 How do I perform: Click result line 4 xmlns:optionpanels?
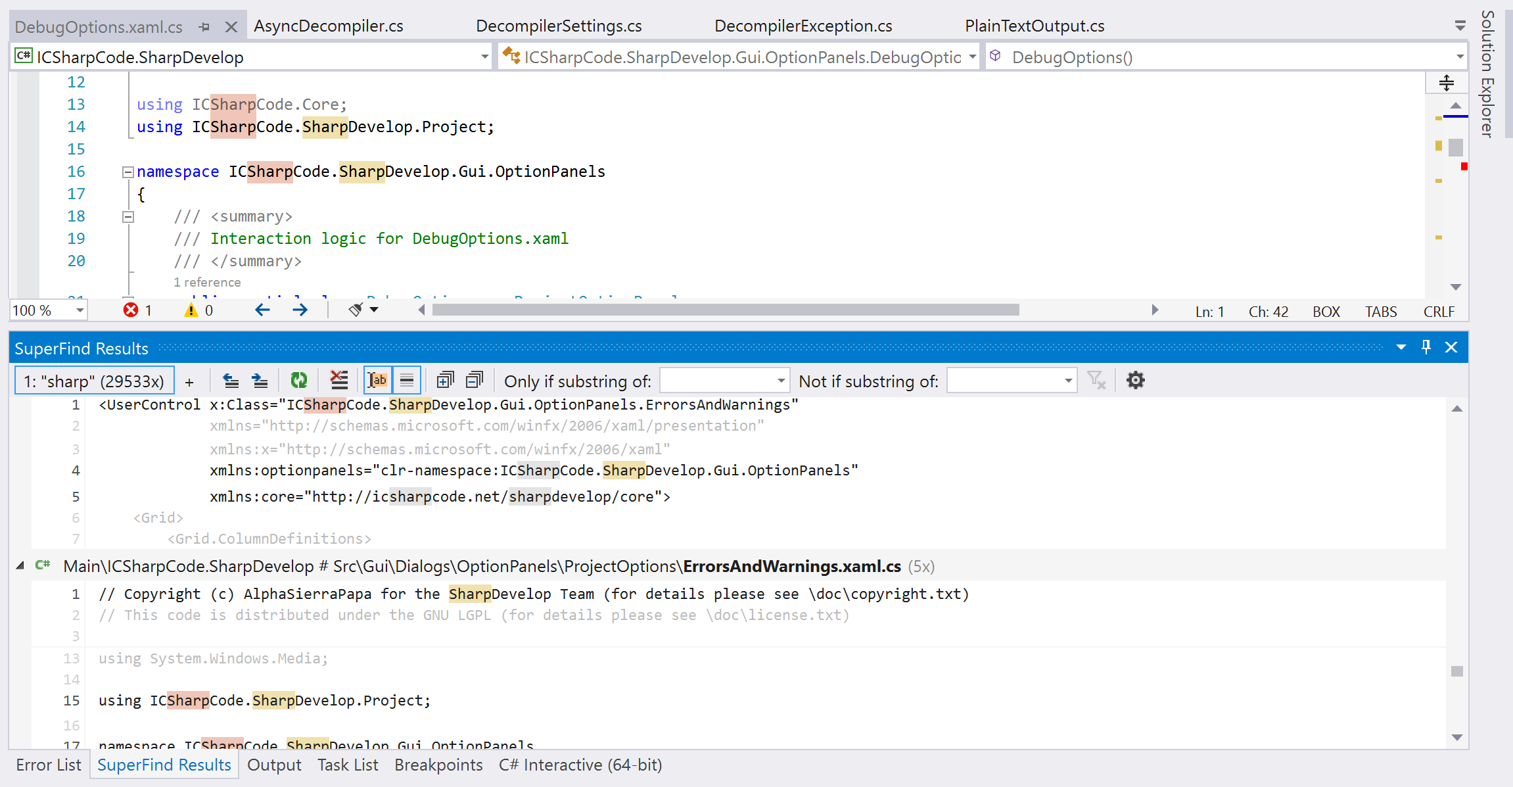[x=534, y=471]
